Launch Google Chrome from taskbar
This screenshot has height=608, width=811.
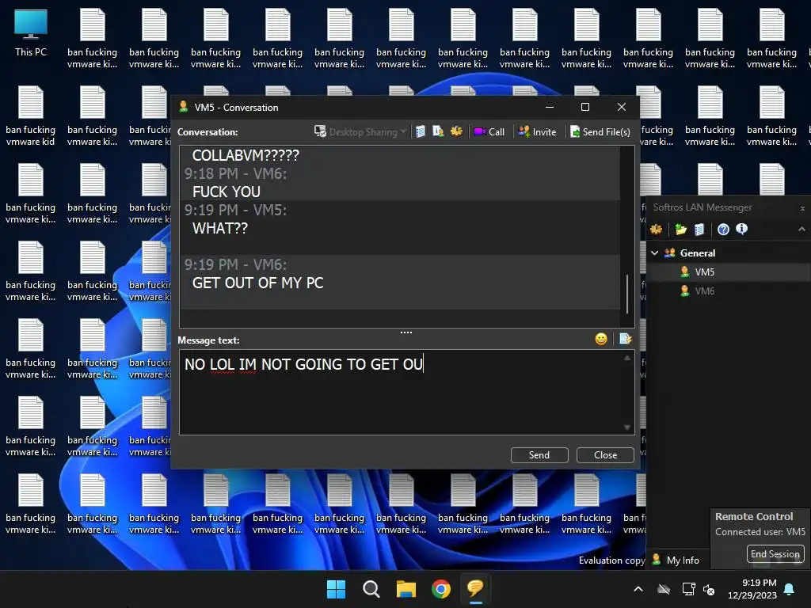coord(441,589)
